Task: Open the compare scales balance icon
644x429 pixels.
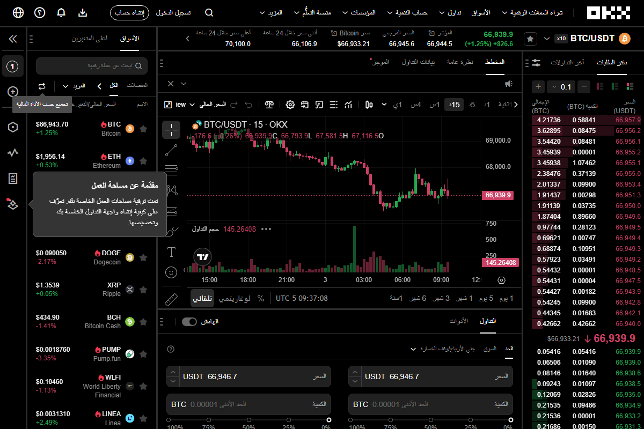Action: [x=269, y=105]
